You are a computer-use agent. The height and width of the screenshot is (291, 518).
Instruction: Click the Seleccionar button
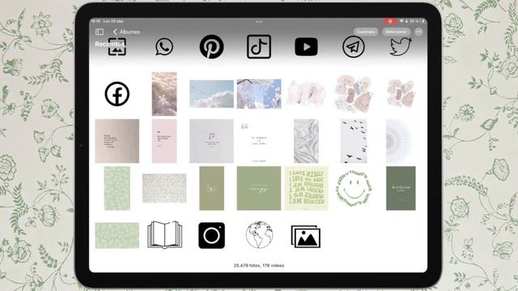(x=396, y=32)
